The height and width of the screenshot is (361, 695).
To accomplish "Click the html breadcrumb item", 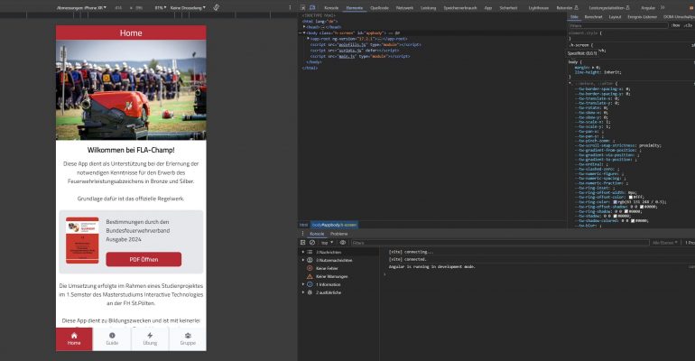I will 303,225.
